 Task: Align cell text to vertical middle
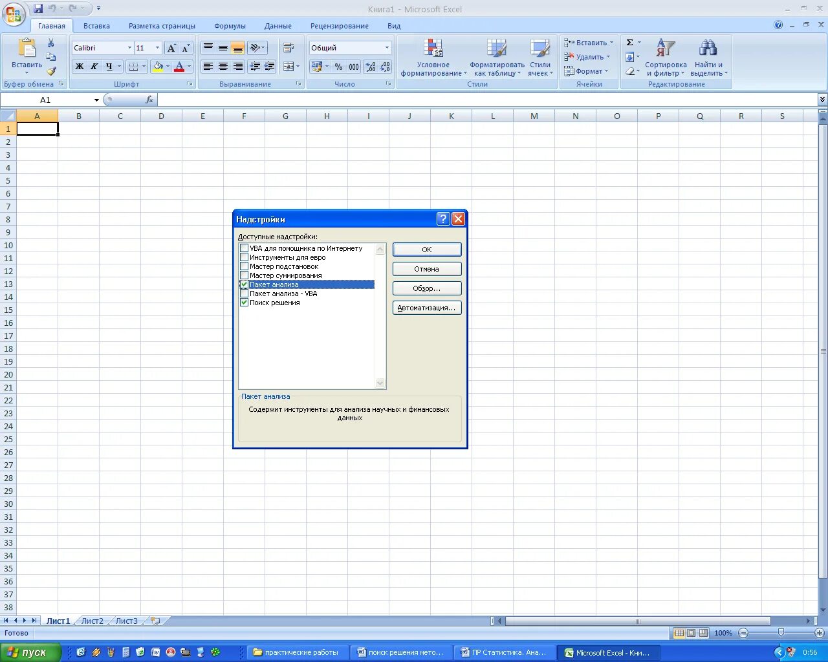point(223,48)
